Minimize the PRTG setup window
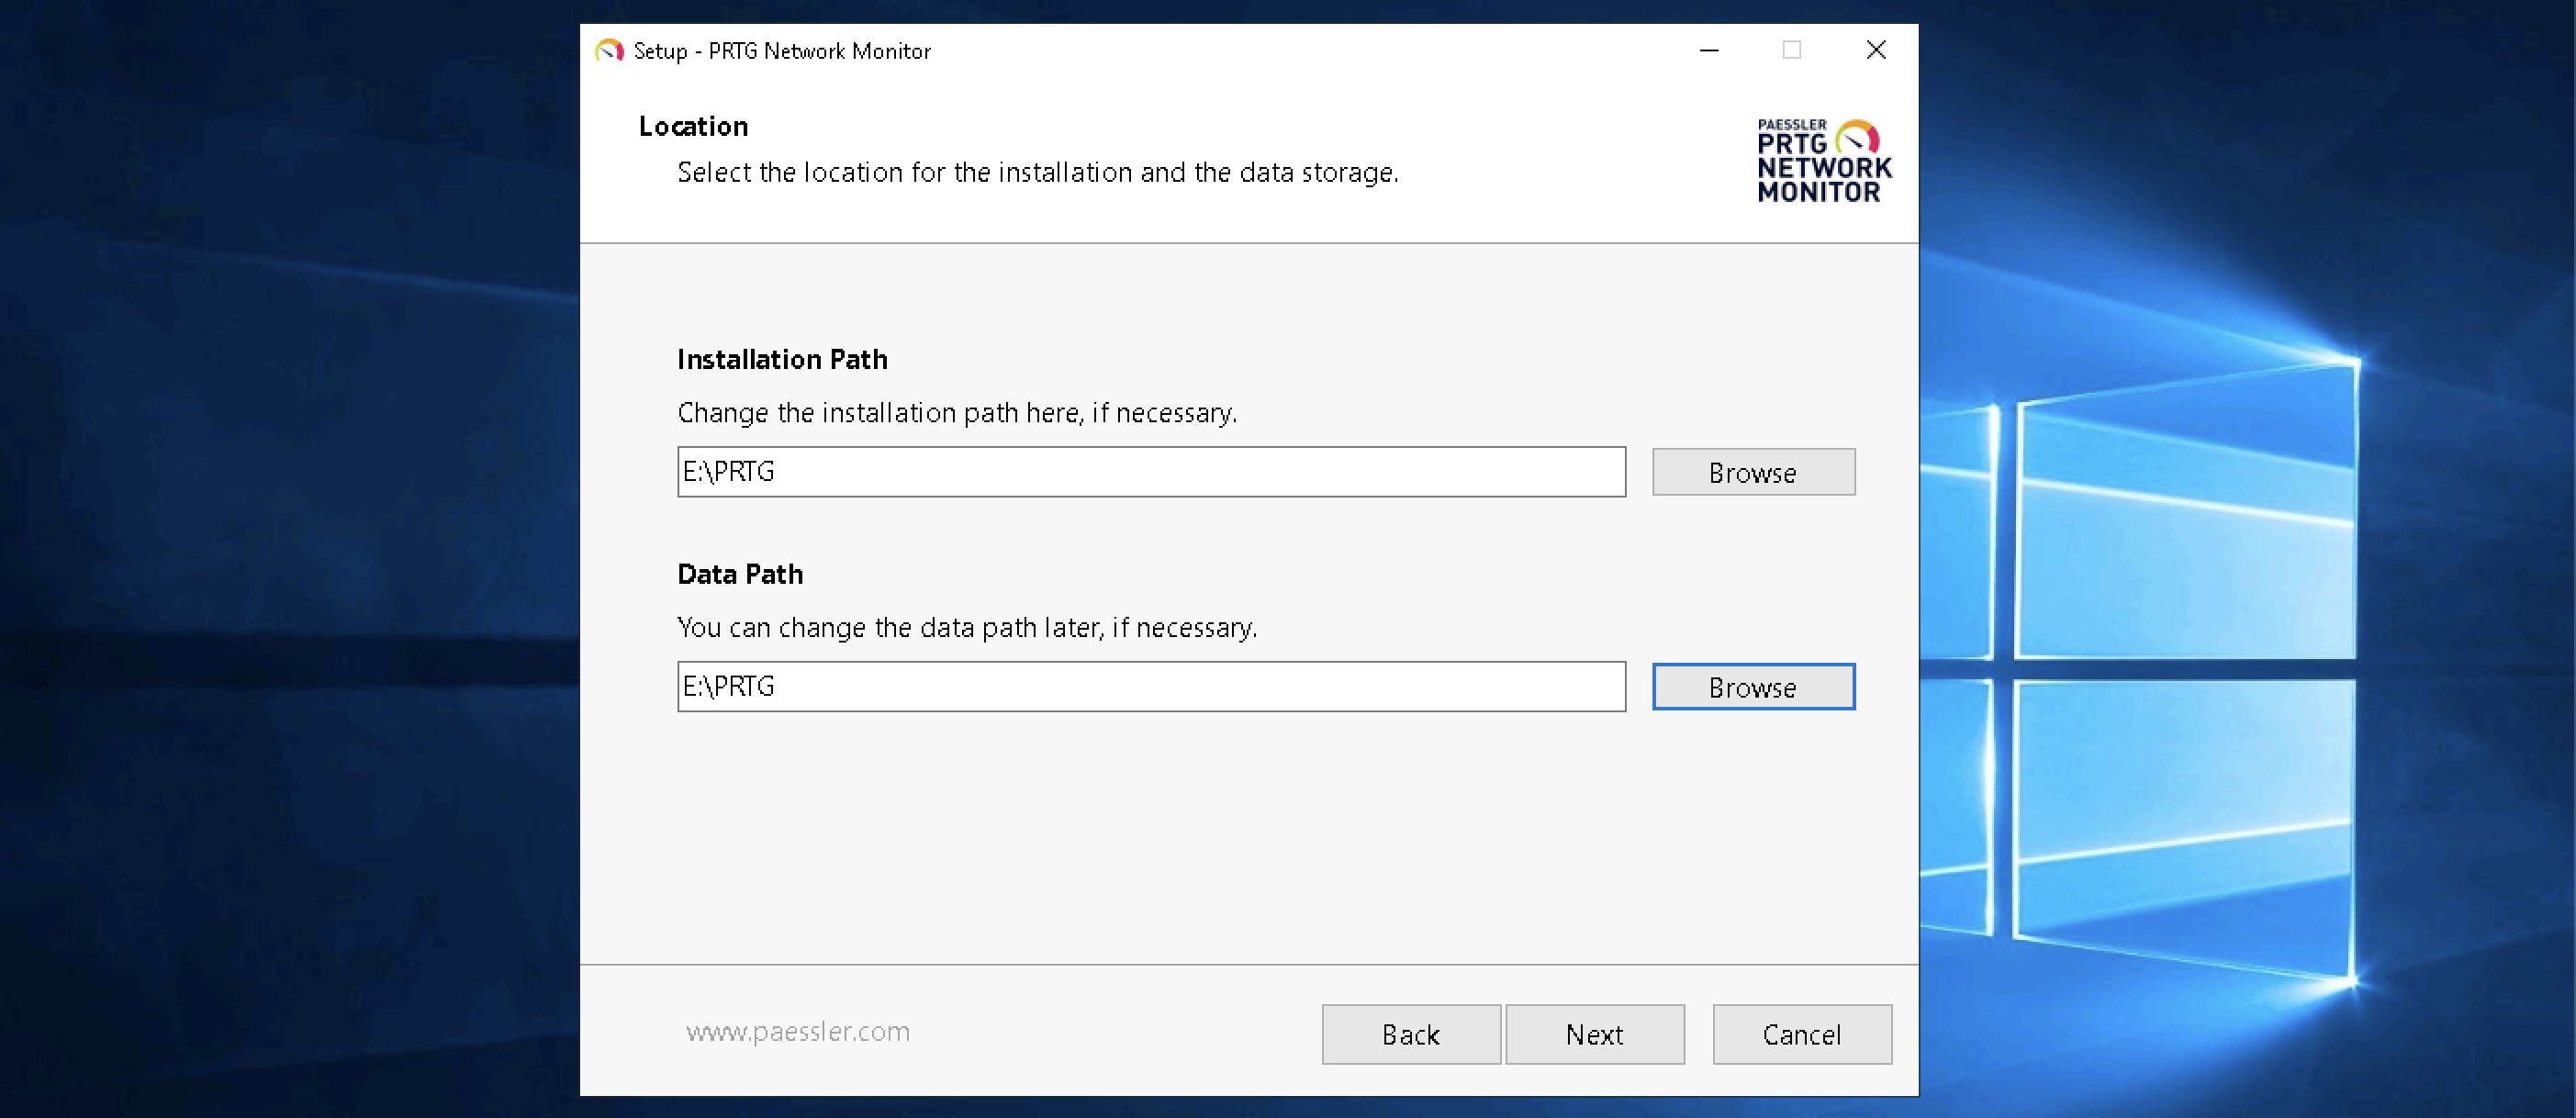 click(x=1709, y=50)
